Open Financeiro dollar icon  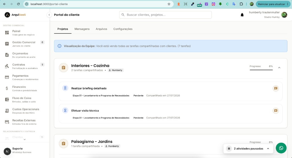point(7,88)
